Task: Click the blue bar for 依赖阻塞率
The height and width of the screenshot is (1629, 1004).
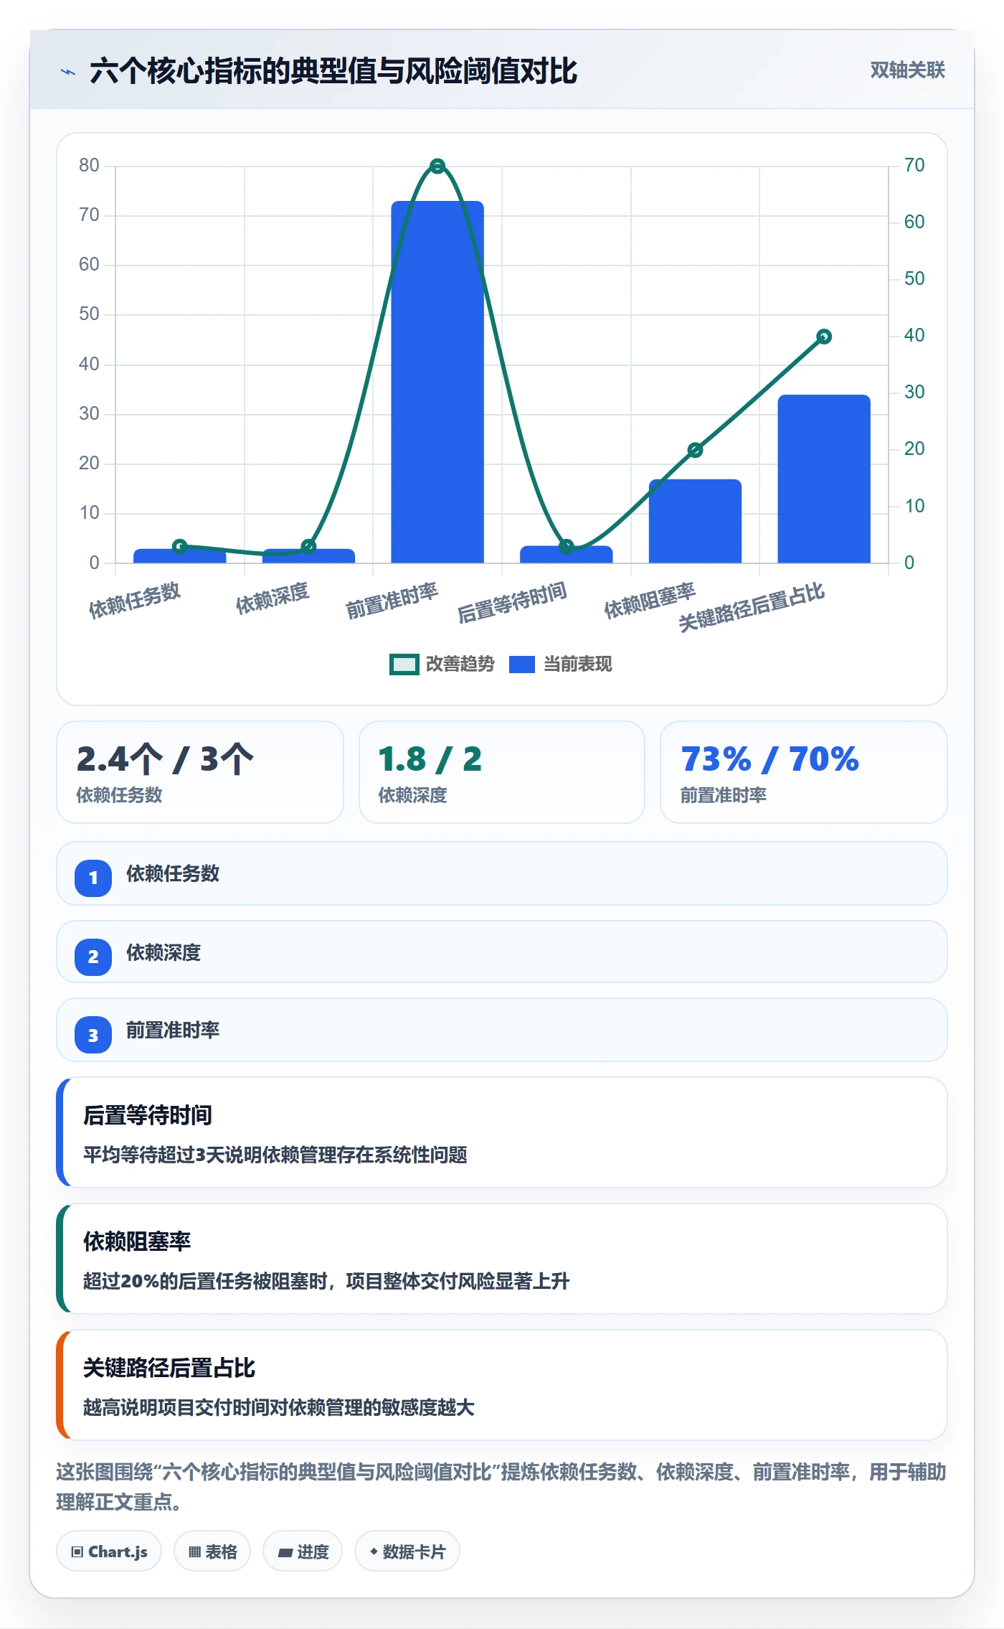Action: 695,521
